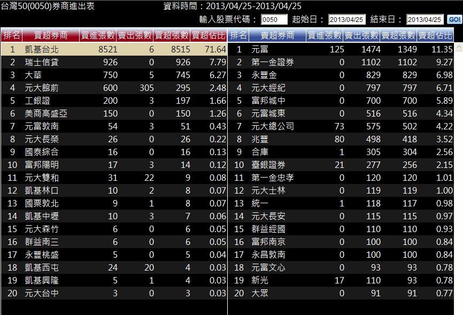Select seller 元富 ranked first
Image resolution: width=463 pixels, height=315 pixels.
point(341,49)
